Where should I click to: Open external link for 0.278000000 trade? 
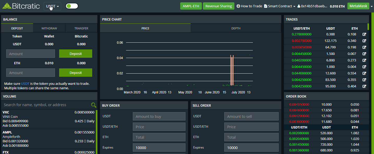364,34
